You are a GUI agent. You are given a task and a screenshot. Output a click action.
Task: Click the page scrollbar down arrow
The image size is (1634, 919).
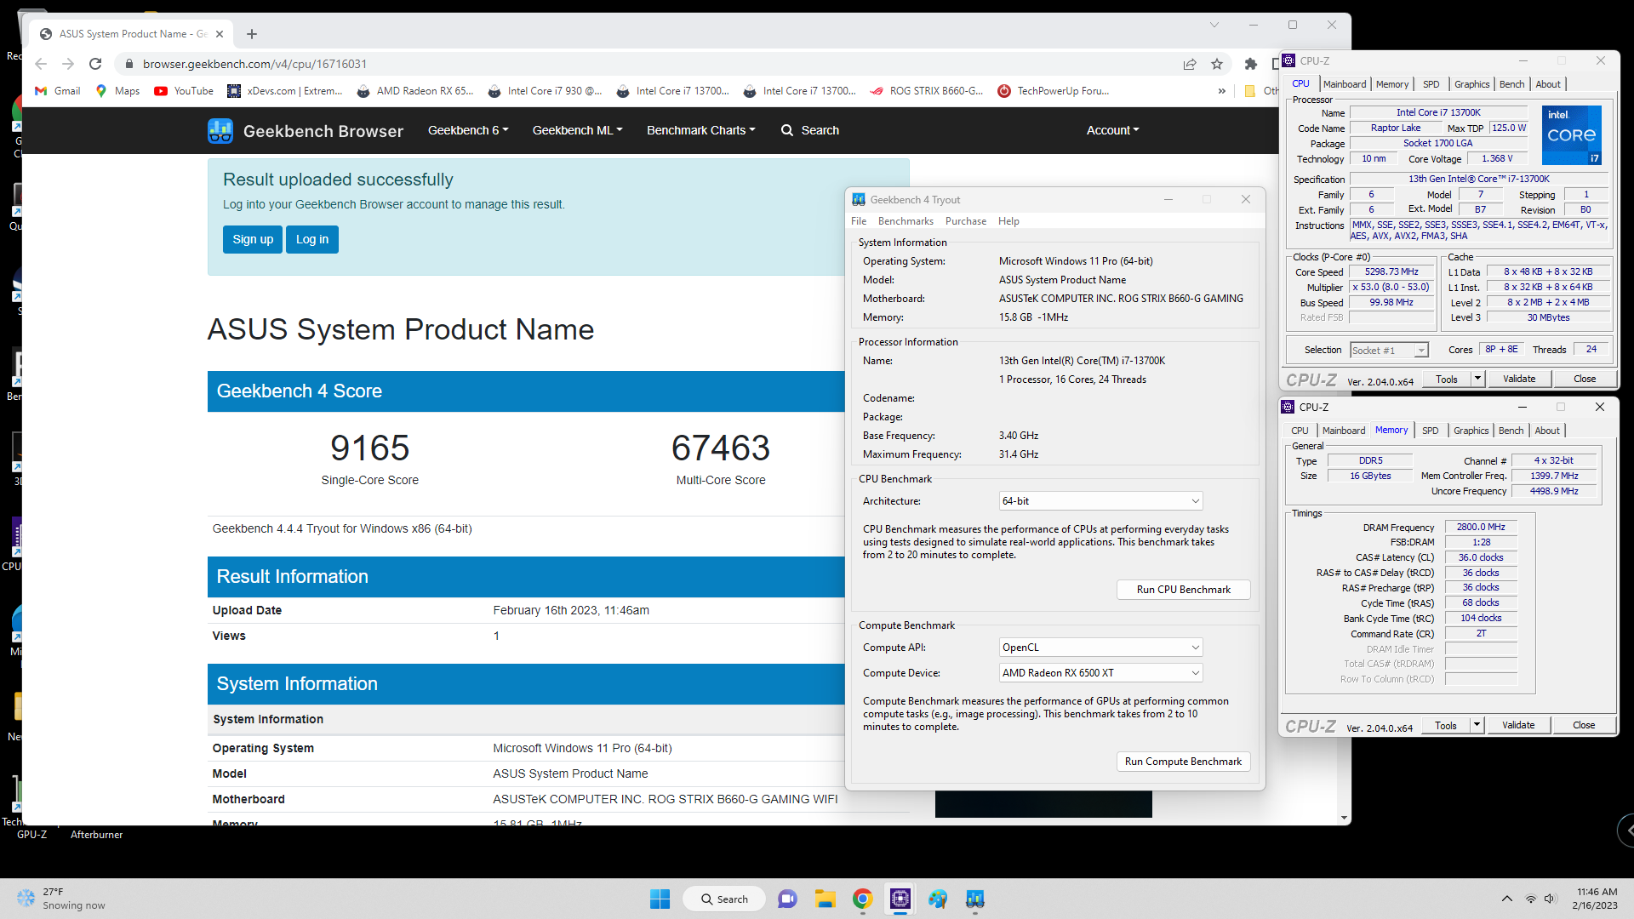tap(1345, 818)
